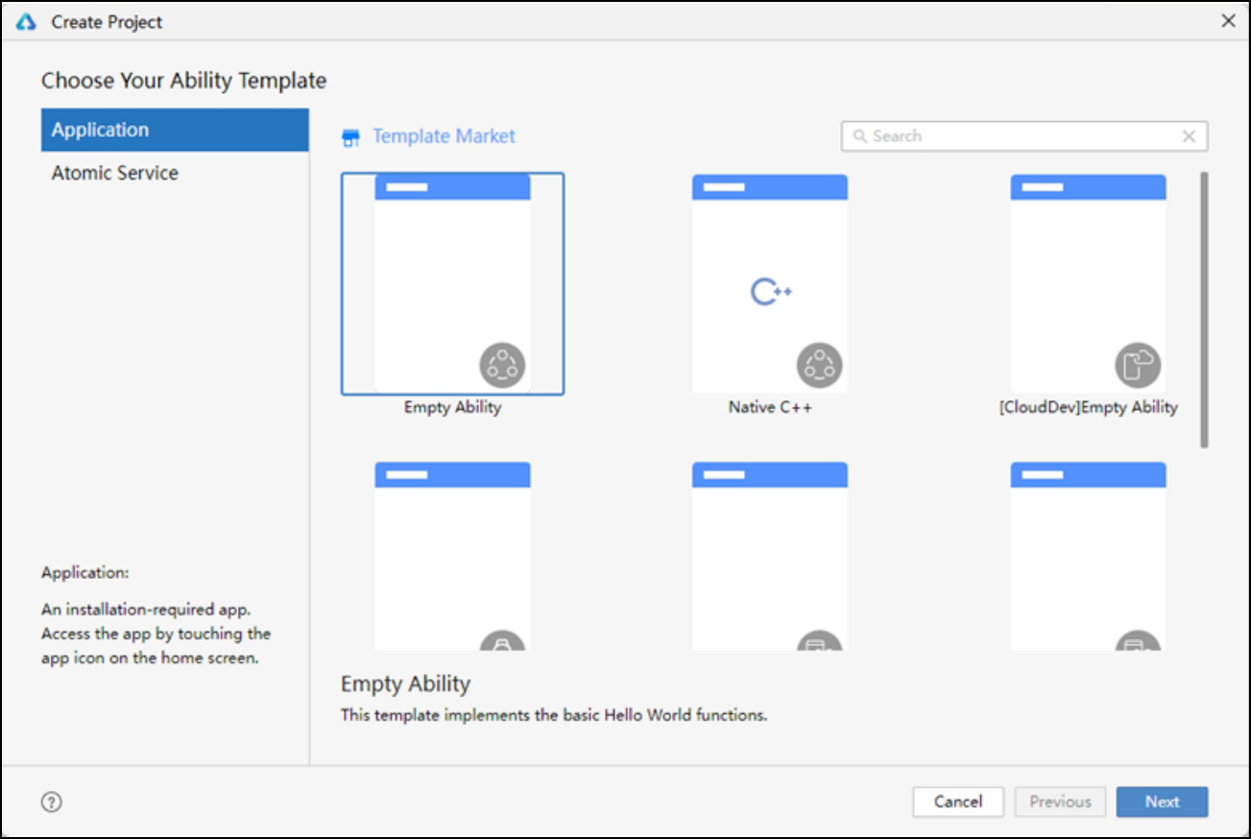Select the Atomic Service category
1251x839 pixels.
tap(175, 173)
